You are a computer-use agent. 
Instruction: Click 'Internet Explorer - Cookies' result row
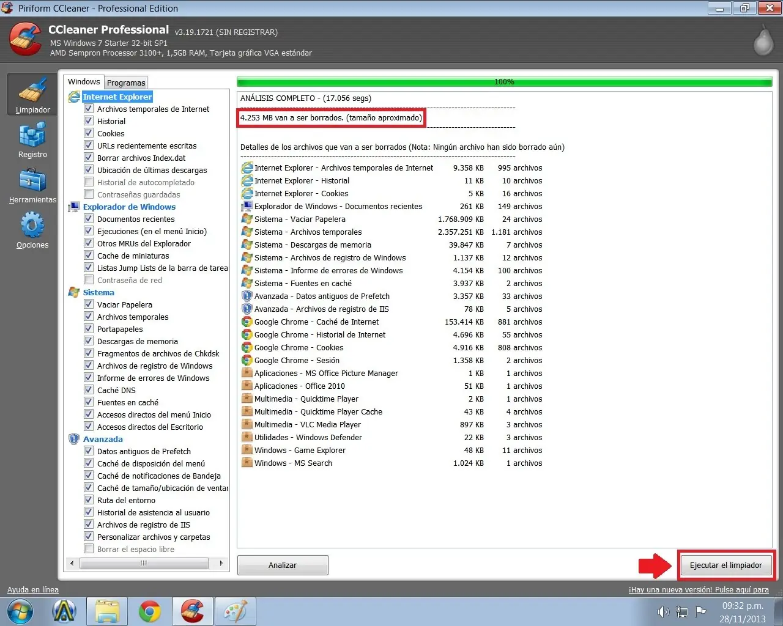click(392, 193)
